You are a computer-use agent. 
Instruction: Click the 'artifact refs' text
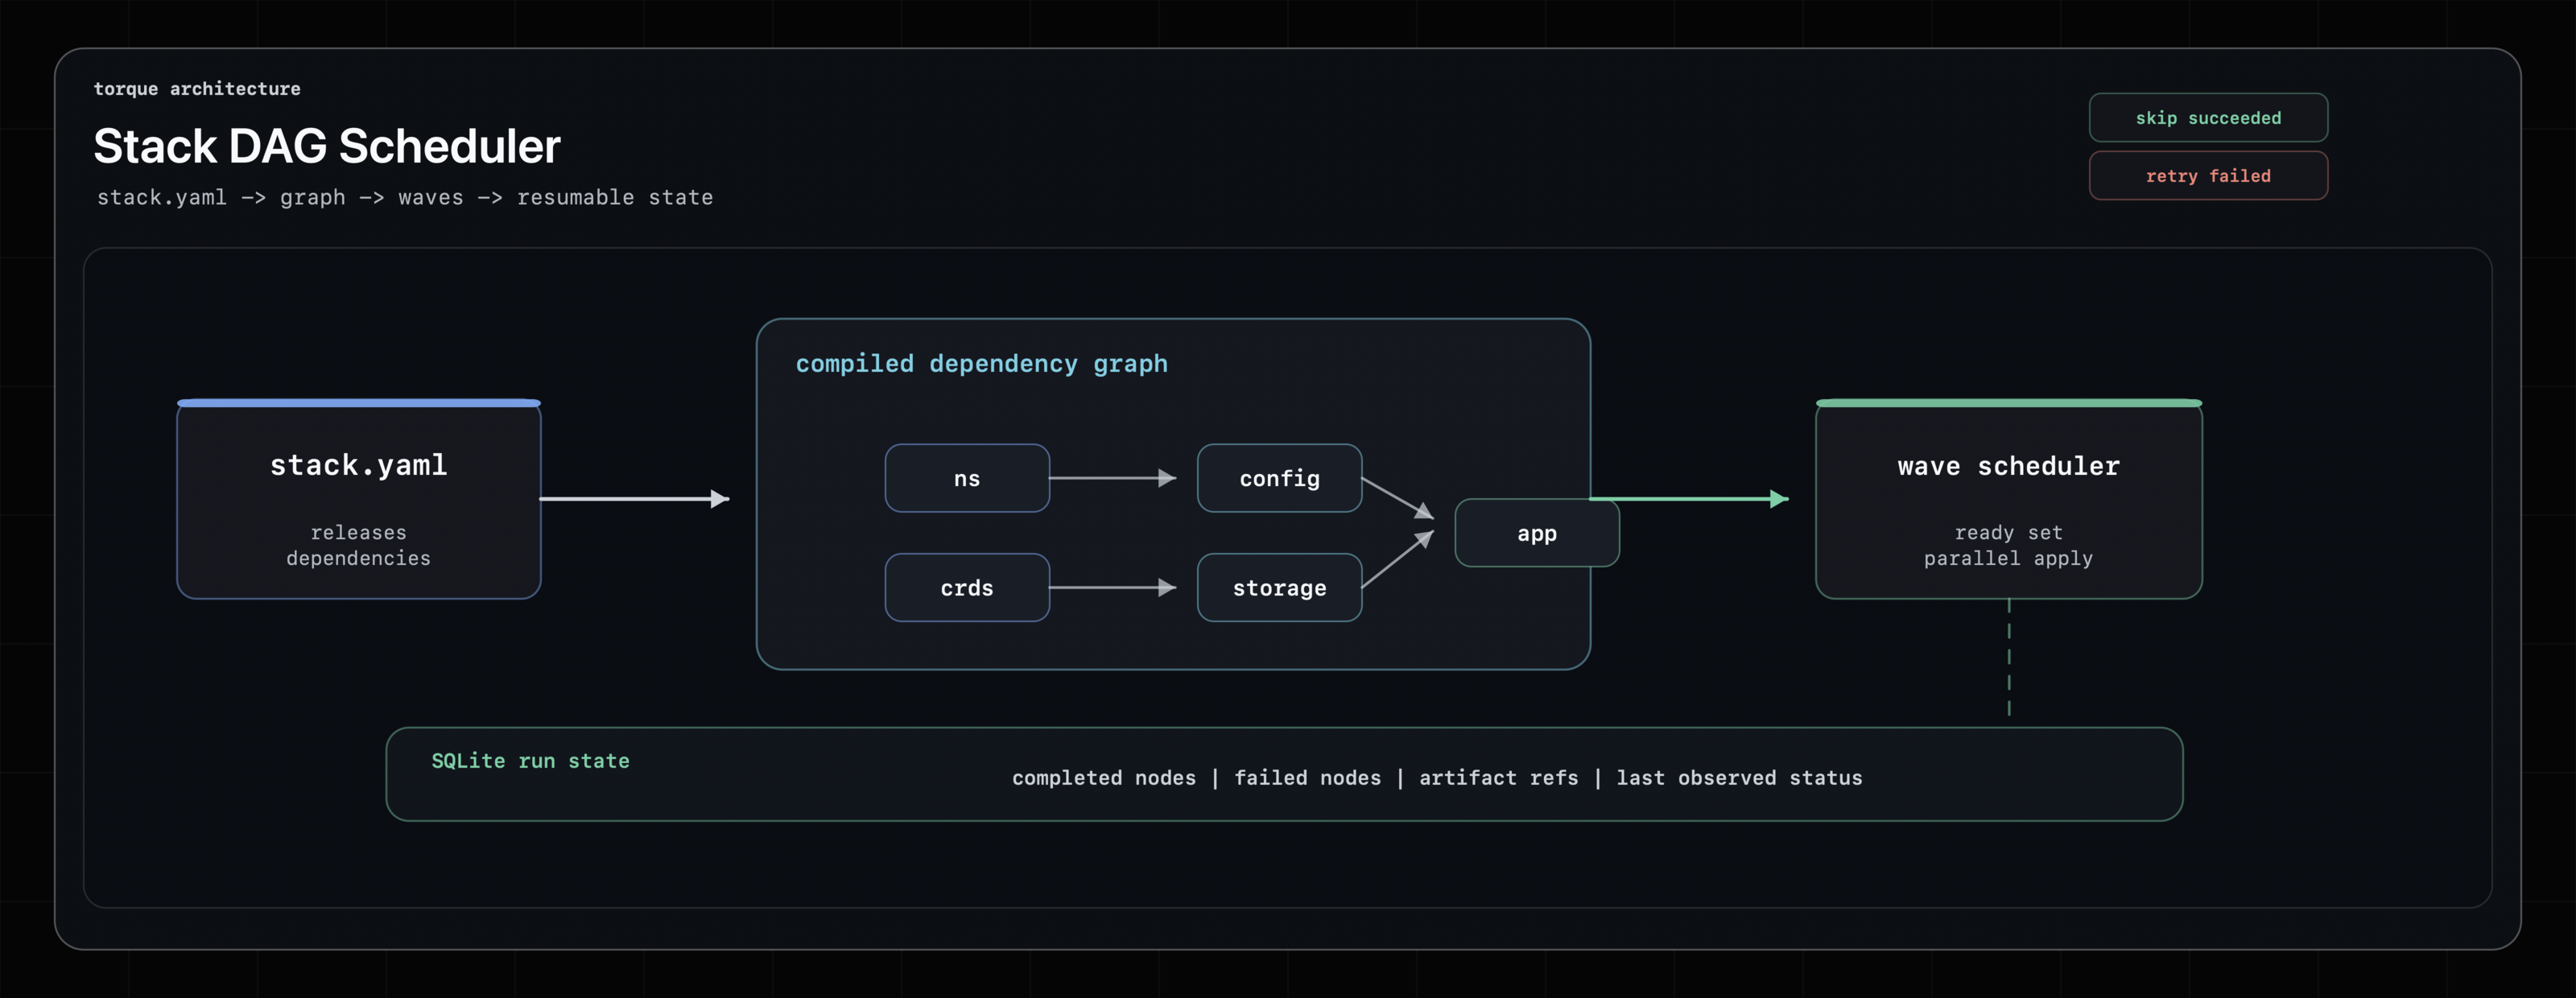tap(1499, 778)
